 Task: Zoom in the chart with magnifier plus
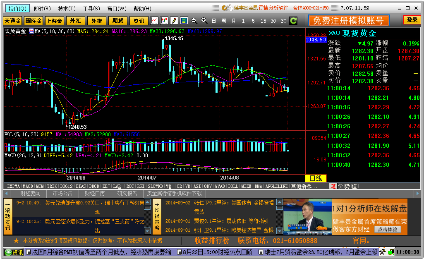204,21
